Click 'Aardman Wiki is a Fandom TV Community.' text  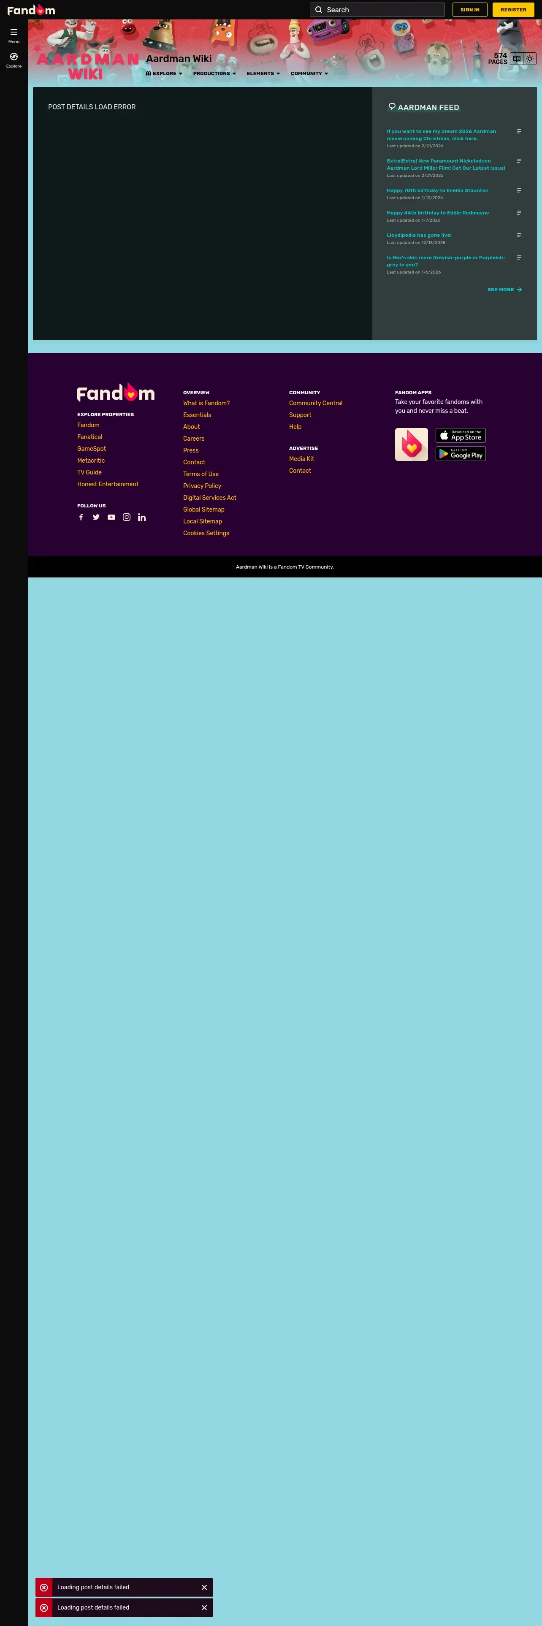click(285, 567)
